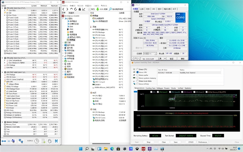Expand 操作系统 tree node in AIDA64
The image size is (243, 152).
click(63, 45)
